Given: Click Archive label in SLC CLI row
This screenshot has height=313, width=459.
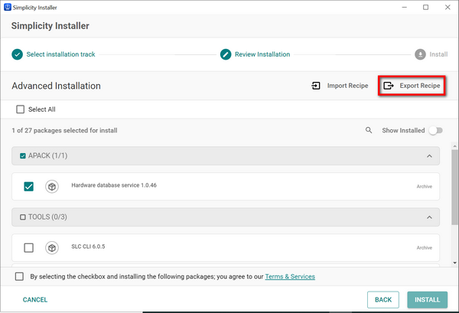Looking at the screenshot, I should [425, 248].
